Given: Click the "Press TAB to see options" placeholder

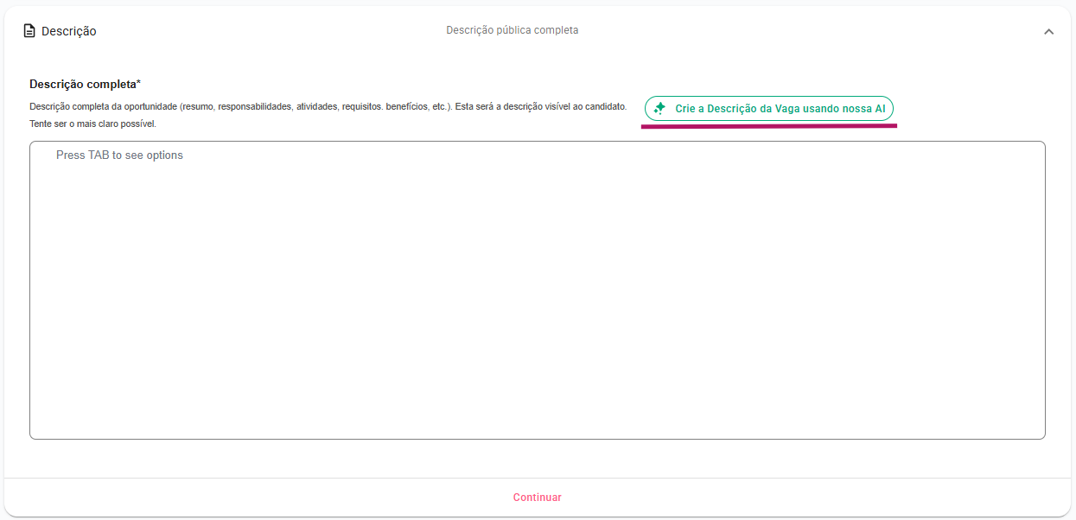Looking at the screenshot, I should 119,155.
